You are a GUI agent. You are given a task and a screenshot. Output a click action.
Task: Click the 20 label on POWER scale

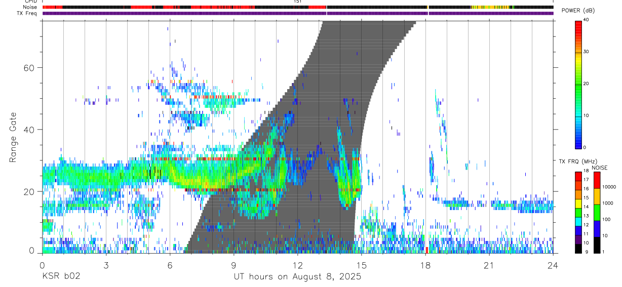click(x=587, y=84)
